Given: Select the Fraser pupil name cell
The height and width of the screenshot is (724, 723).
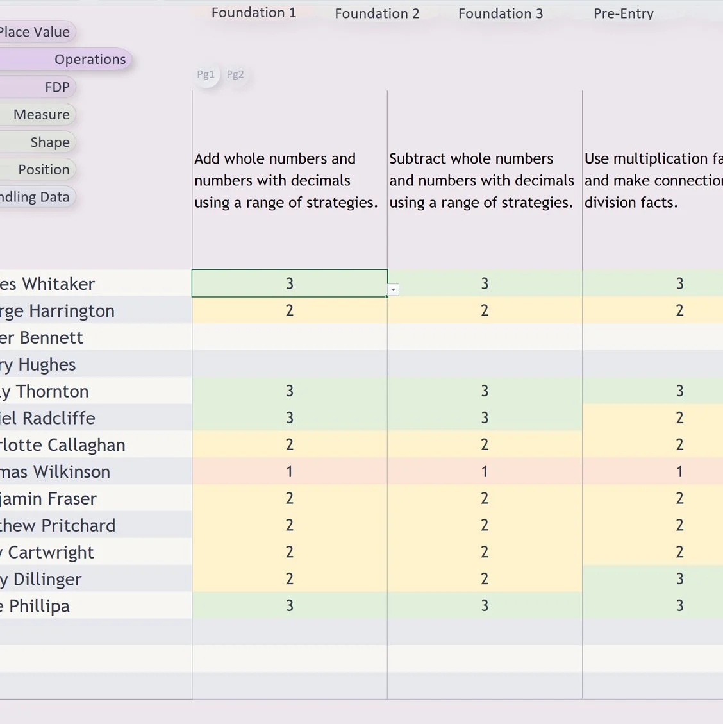Looking at the screenshot, I should [96, 498].
